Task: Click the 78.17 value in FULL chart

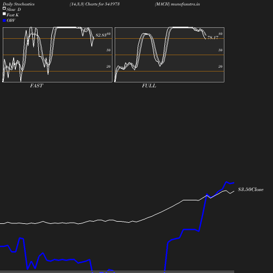Action: click(213, 38)
